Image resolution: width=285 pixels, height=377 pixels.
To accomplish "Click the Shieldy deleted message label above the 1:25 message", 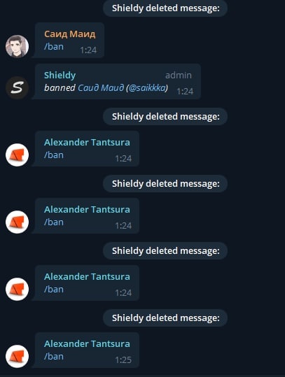I will click(x=165, y=318).
